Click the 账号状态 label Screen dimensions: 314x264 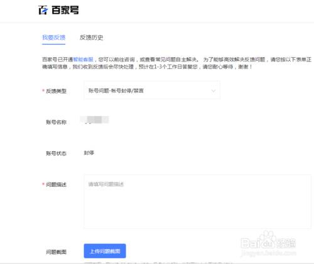tap(56, 154)
